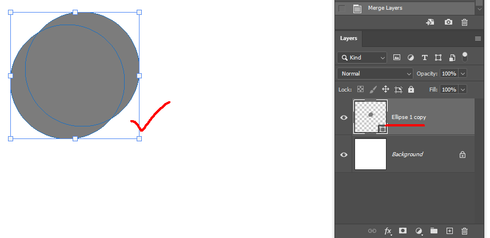490x238 pixels.
Task: Click the History panel scrollbar down arrow
Action: pyautogui.click(x=480, y=9)
